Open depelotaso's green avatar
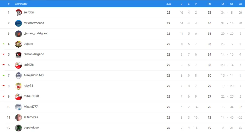The image size is (245, 133). pyautogui.click(x=18, y=128)
